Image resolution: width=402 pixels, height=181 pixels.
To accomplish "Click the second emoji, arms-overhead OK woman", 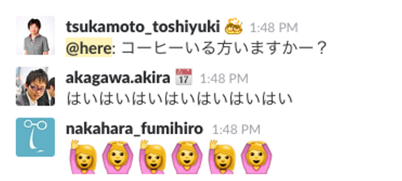I will 118,157.
